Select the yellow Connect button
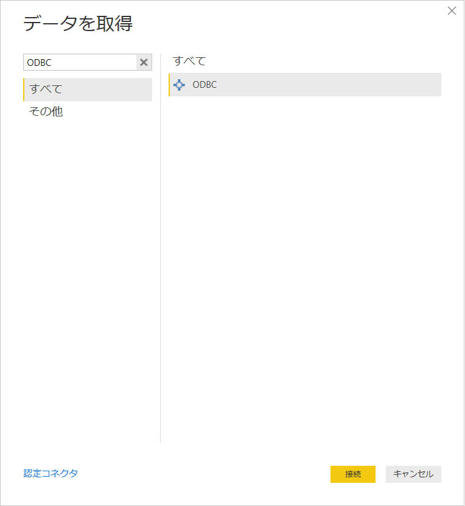Viewport: 465px width, 506px height. 353,474
